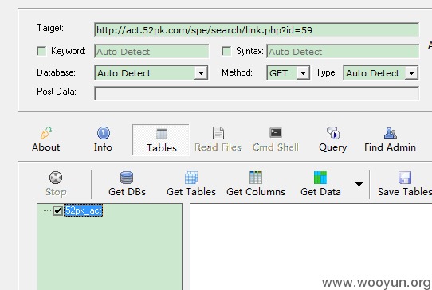432x290 pixels.
Task: Click the Stop icon
Action: pyautogui.click(x=56, y=178)
